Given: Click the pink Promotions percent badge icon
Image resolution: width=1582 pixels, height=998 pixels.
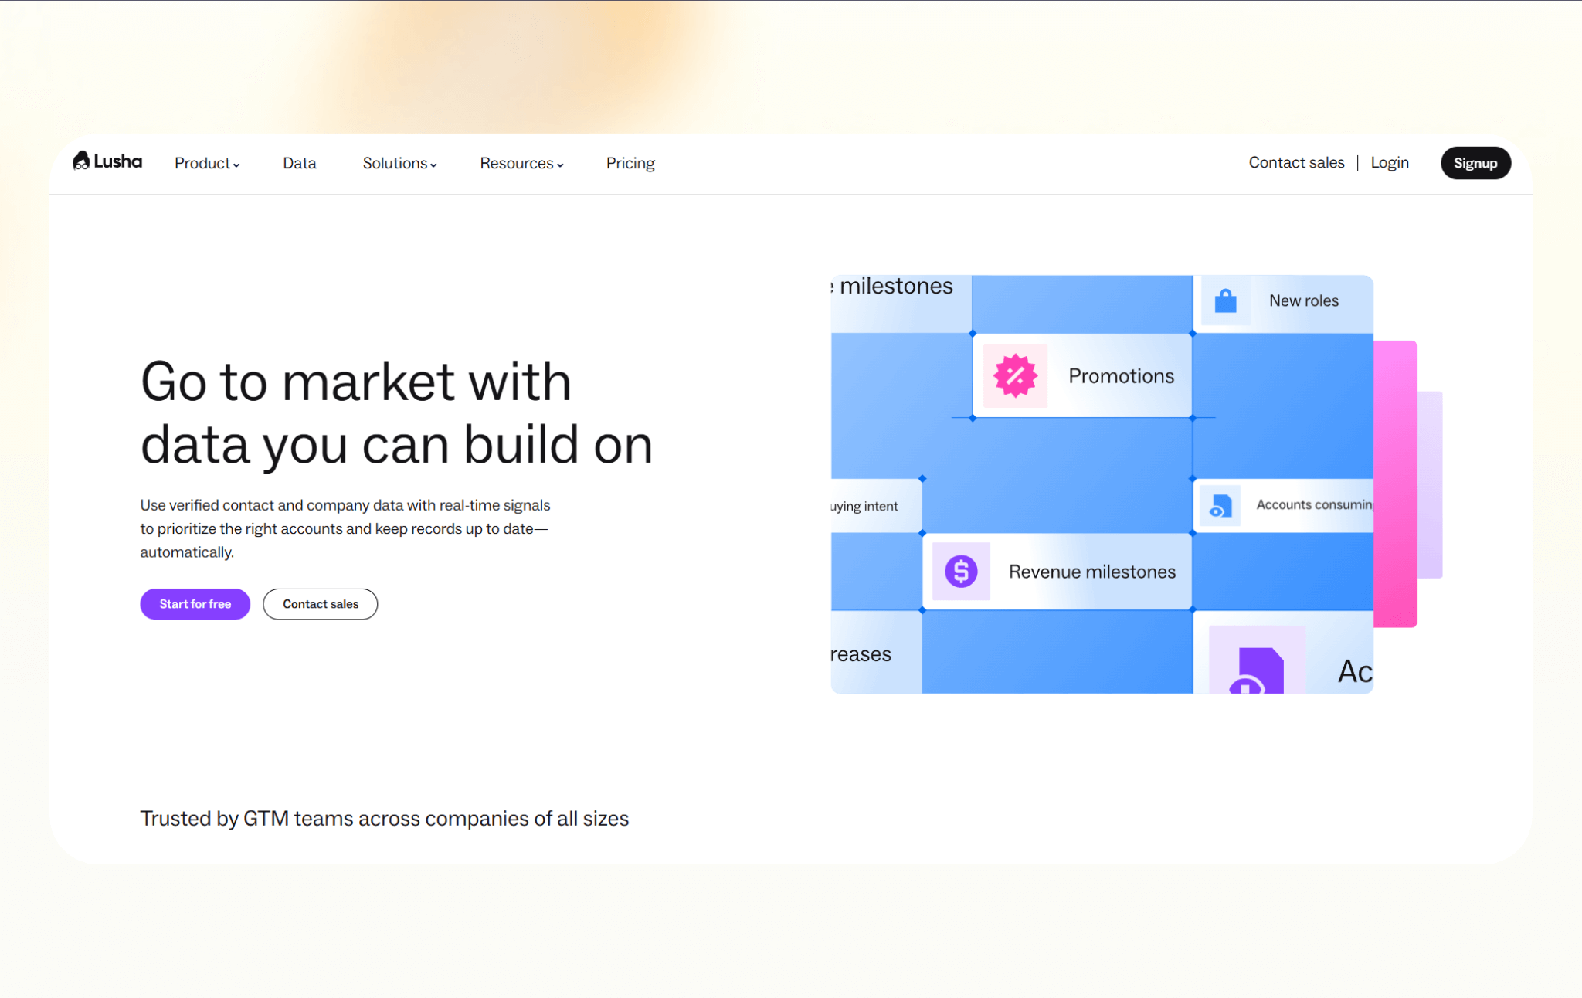Looking at the screenshot, I should pos(1015,375).
